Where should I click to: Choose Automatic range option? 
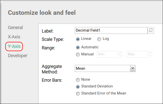(x=78, y=47)
